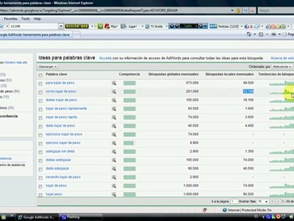Click magnifier icon for 'dietas bajar de peso'
Image resolution: width=294 pixels, height=221 pixels.
tap(114, 100)
